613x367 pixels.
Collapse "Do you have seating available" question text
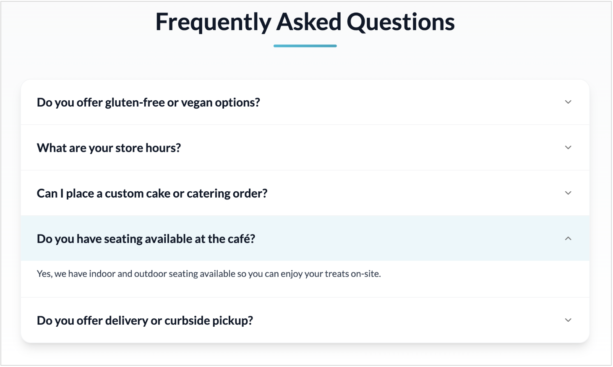pyautogui.click(x=146, y=239)
